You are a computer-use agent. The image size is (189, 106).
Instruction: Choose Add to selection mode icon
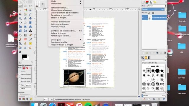(x=27, y=68)
